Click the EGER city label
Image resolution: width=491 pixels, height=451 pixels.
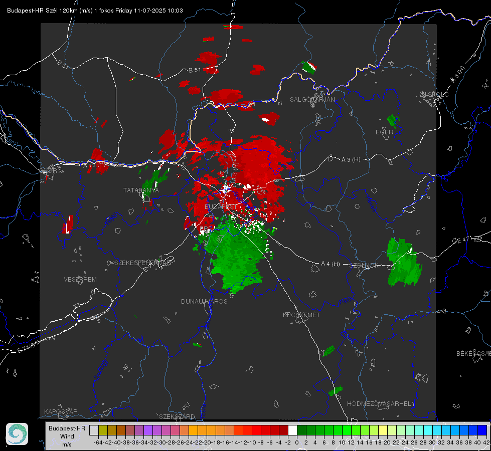point(384,132)
